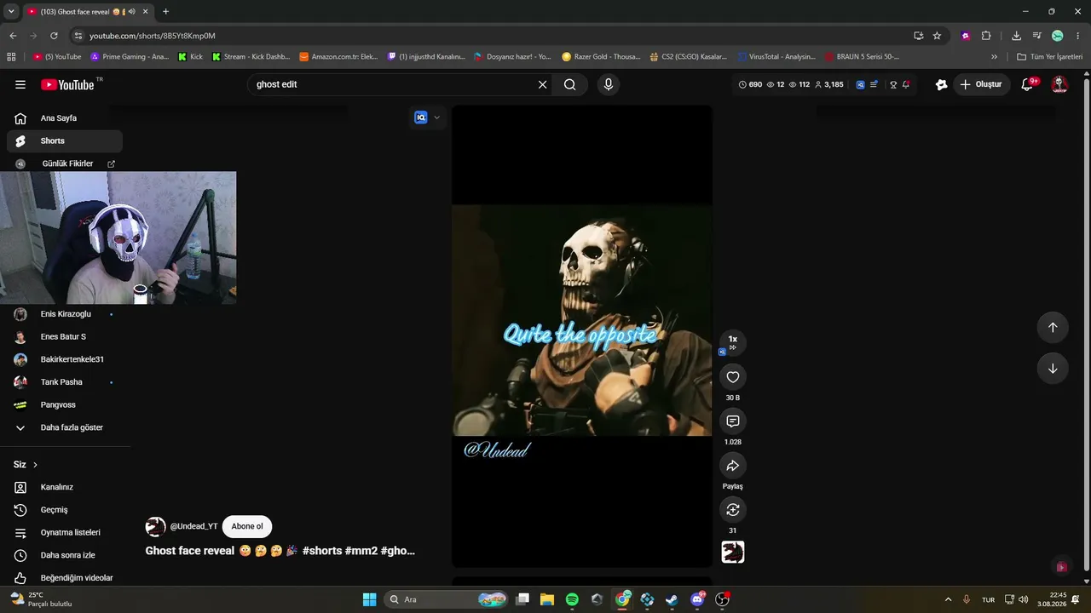The width and height of the screenshot is (1091, 613).
Task: Show the hidden bookmarks overflow chevron
Action: 994,57
